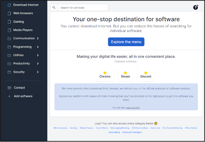Image resolution: width=205 pixels, height=142 pixels.
Task: Expand the Programming category chevron
Action: pyautogui.click(x=38, y=47)
